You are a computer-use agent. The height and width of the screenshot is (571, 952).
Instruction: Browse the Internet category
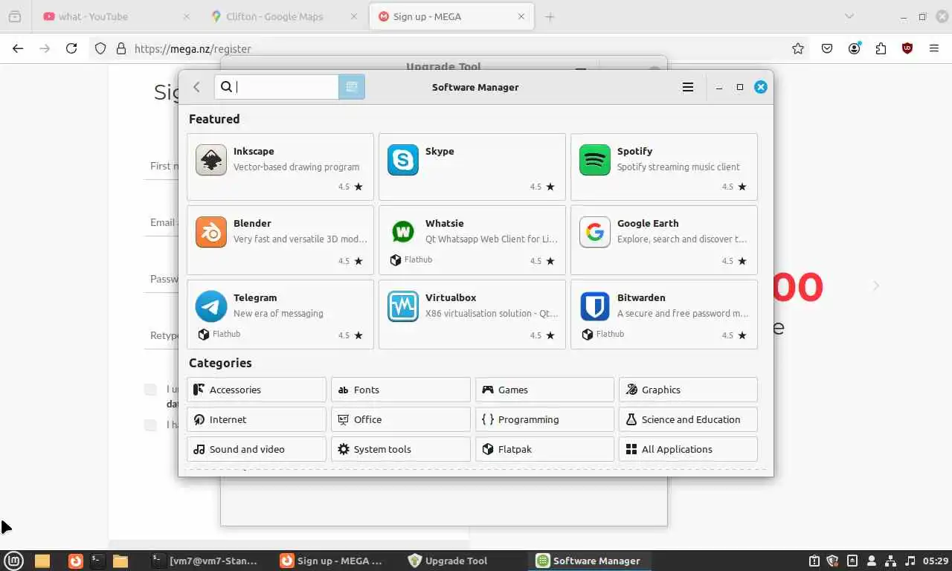257,419
